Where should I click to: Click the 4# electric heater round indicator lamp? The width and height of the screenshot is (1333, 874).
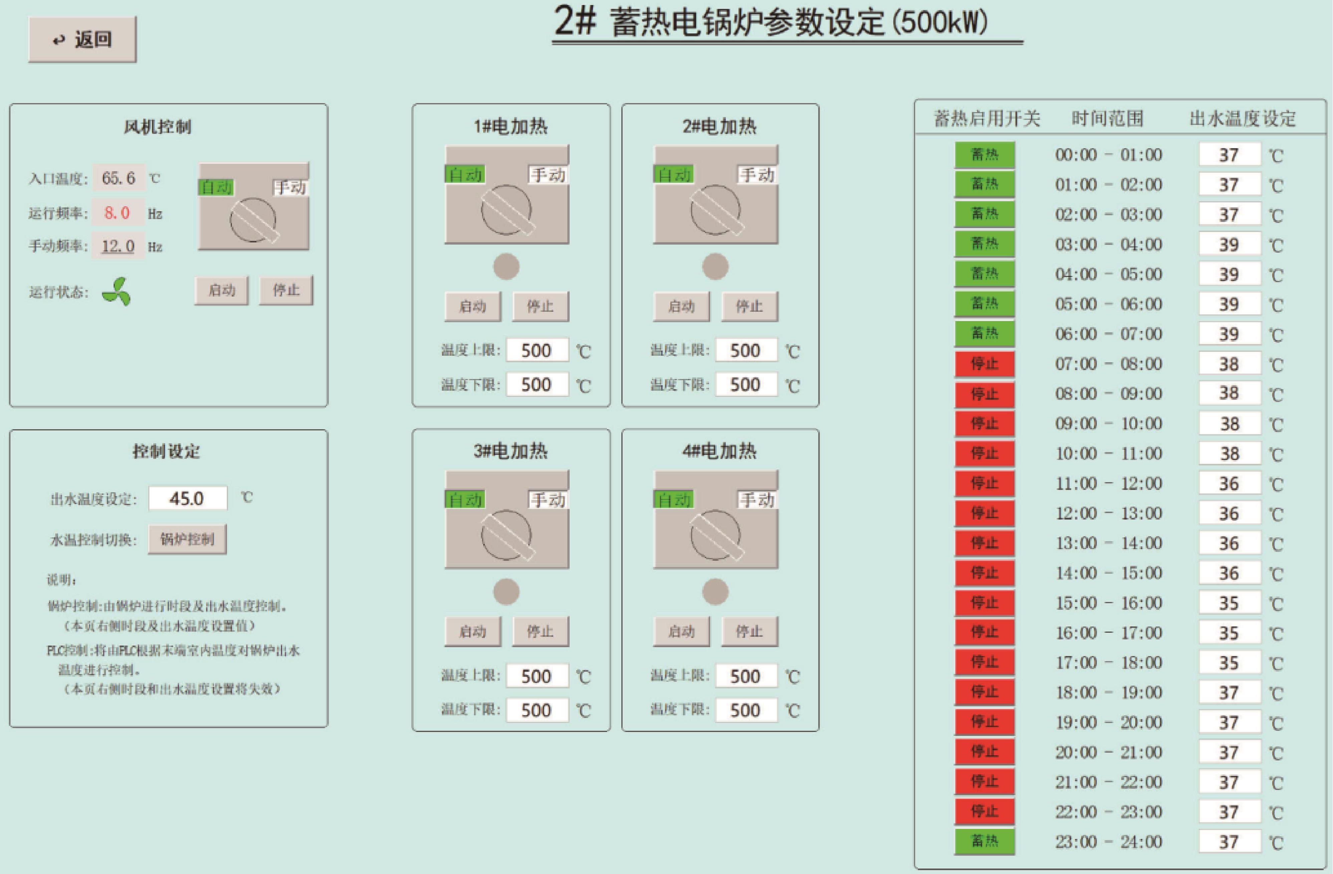(715, 592)
